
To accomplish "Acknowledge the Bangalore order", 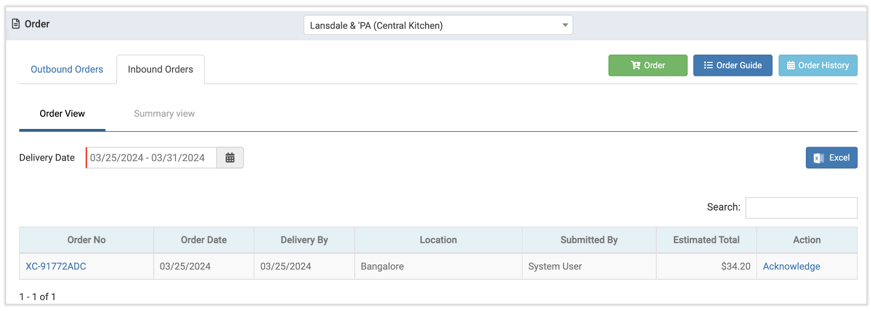I will click(791, 266).
